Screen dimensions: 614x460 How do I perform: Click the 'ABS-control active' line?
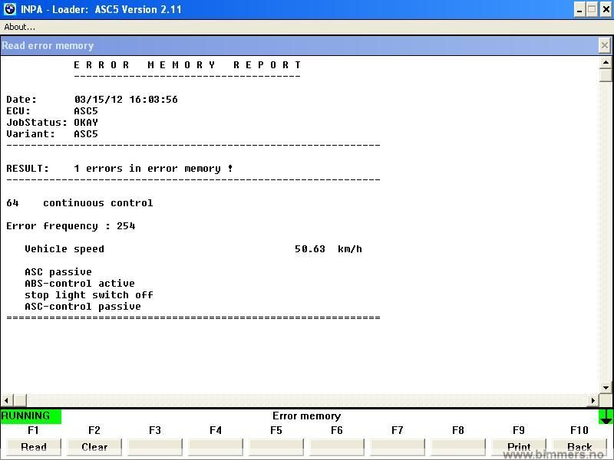click(x=80, y=283)
